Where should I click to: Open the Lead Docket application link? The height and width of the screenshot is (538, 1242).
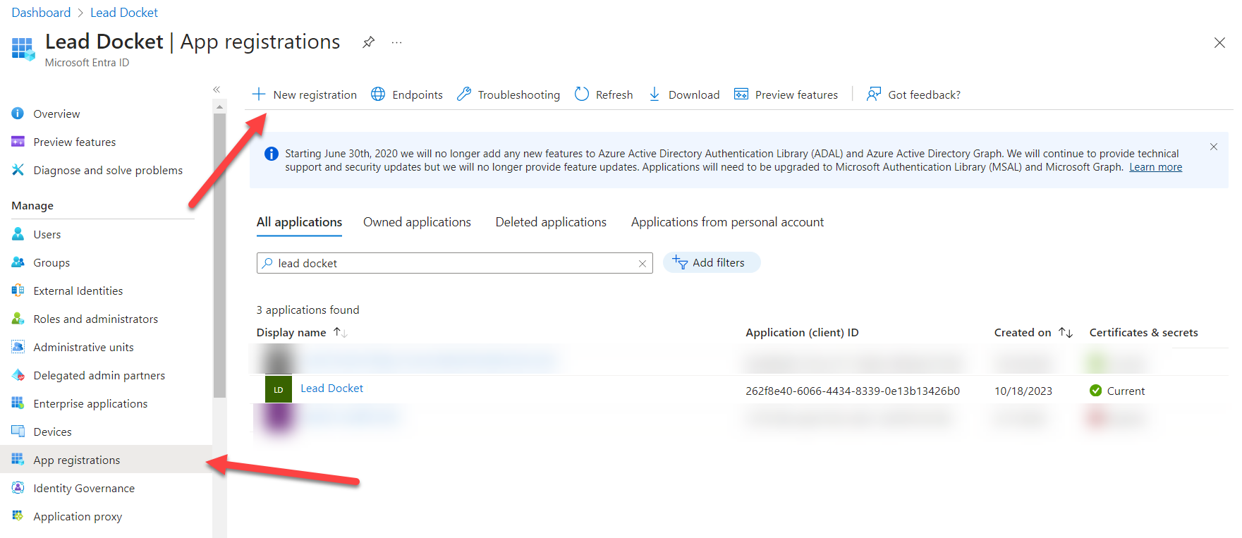point(331,389)
